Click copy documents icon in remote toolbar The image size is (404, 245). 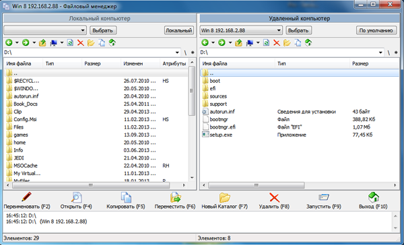[x=298, y=43]
